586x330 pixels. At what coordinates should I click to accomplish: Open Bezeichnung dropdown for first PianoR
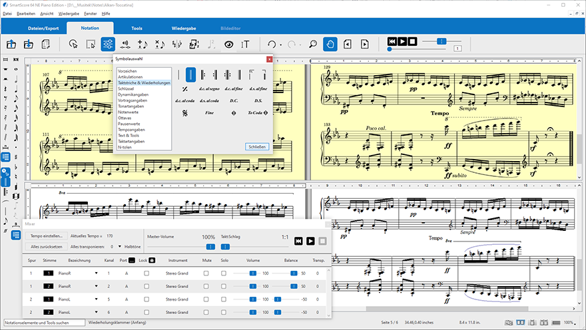tap(96, 273)
